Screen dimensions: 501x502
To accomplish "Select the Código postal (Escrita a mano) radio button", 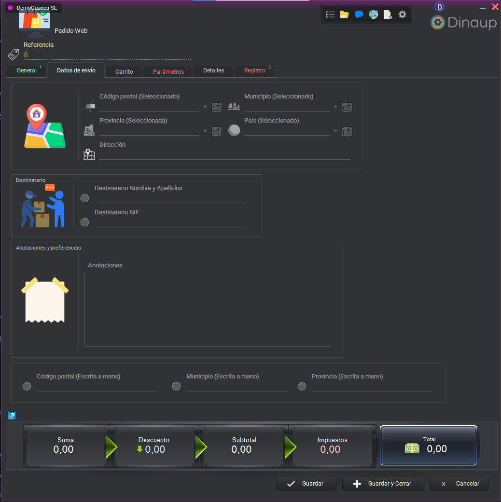I will pos(27,386).
